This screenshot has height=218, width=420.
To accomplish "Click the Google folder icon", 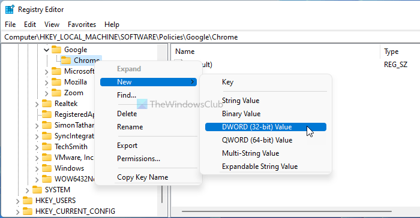I will (56, 50).
